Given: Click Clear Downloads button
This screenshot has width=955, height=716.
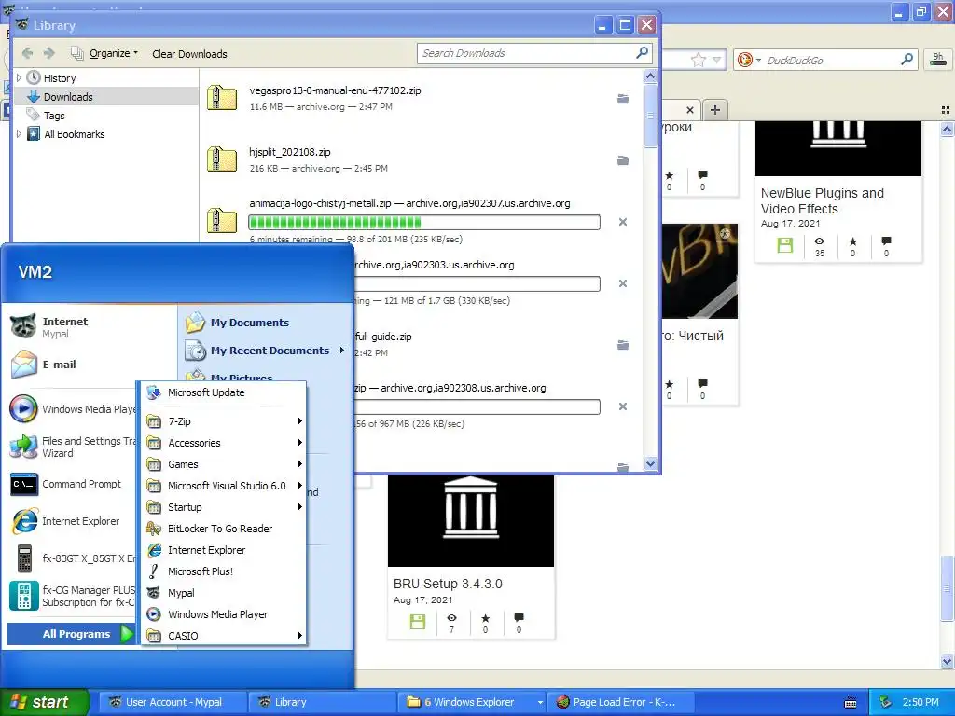Looking at the screenshot, I should click(189, 53).
